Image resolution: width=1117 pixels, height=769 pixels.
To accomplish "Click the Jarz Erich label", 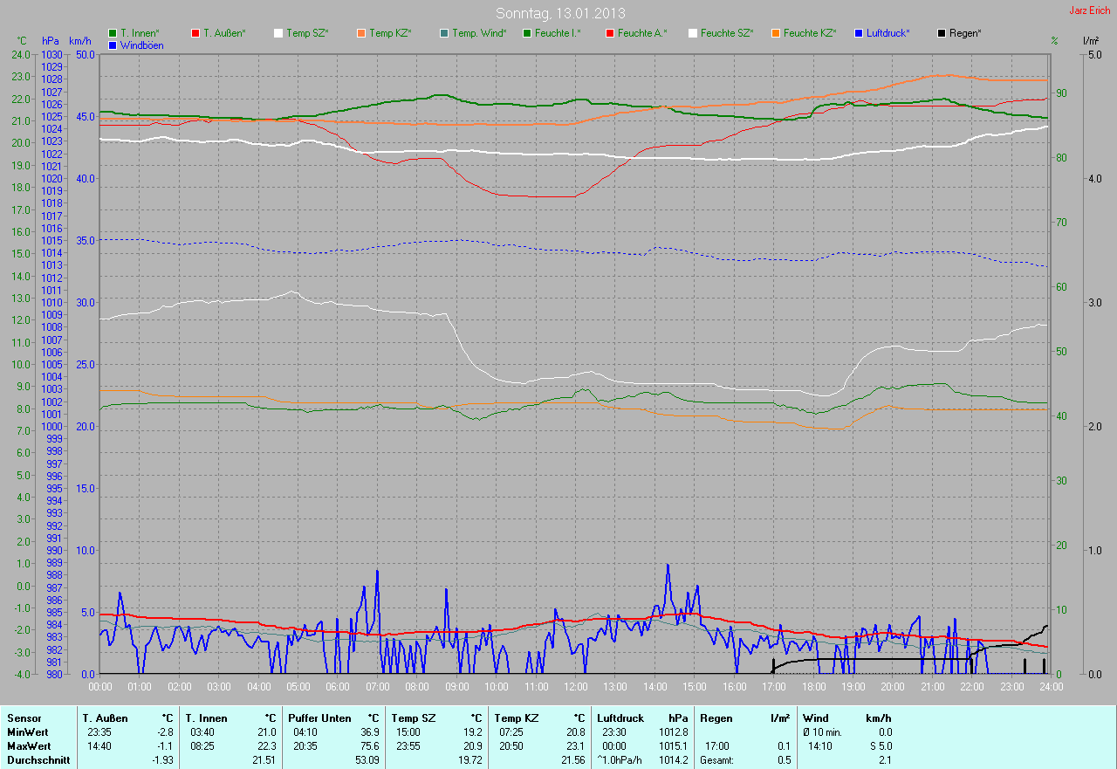I will [x=1089, y=10].
